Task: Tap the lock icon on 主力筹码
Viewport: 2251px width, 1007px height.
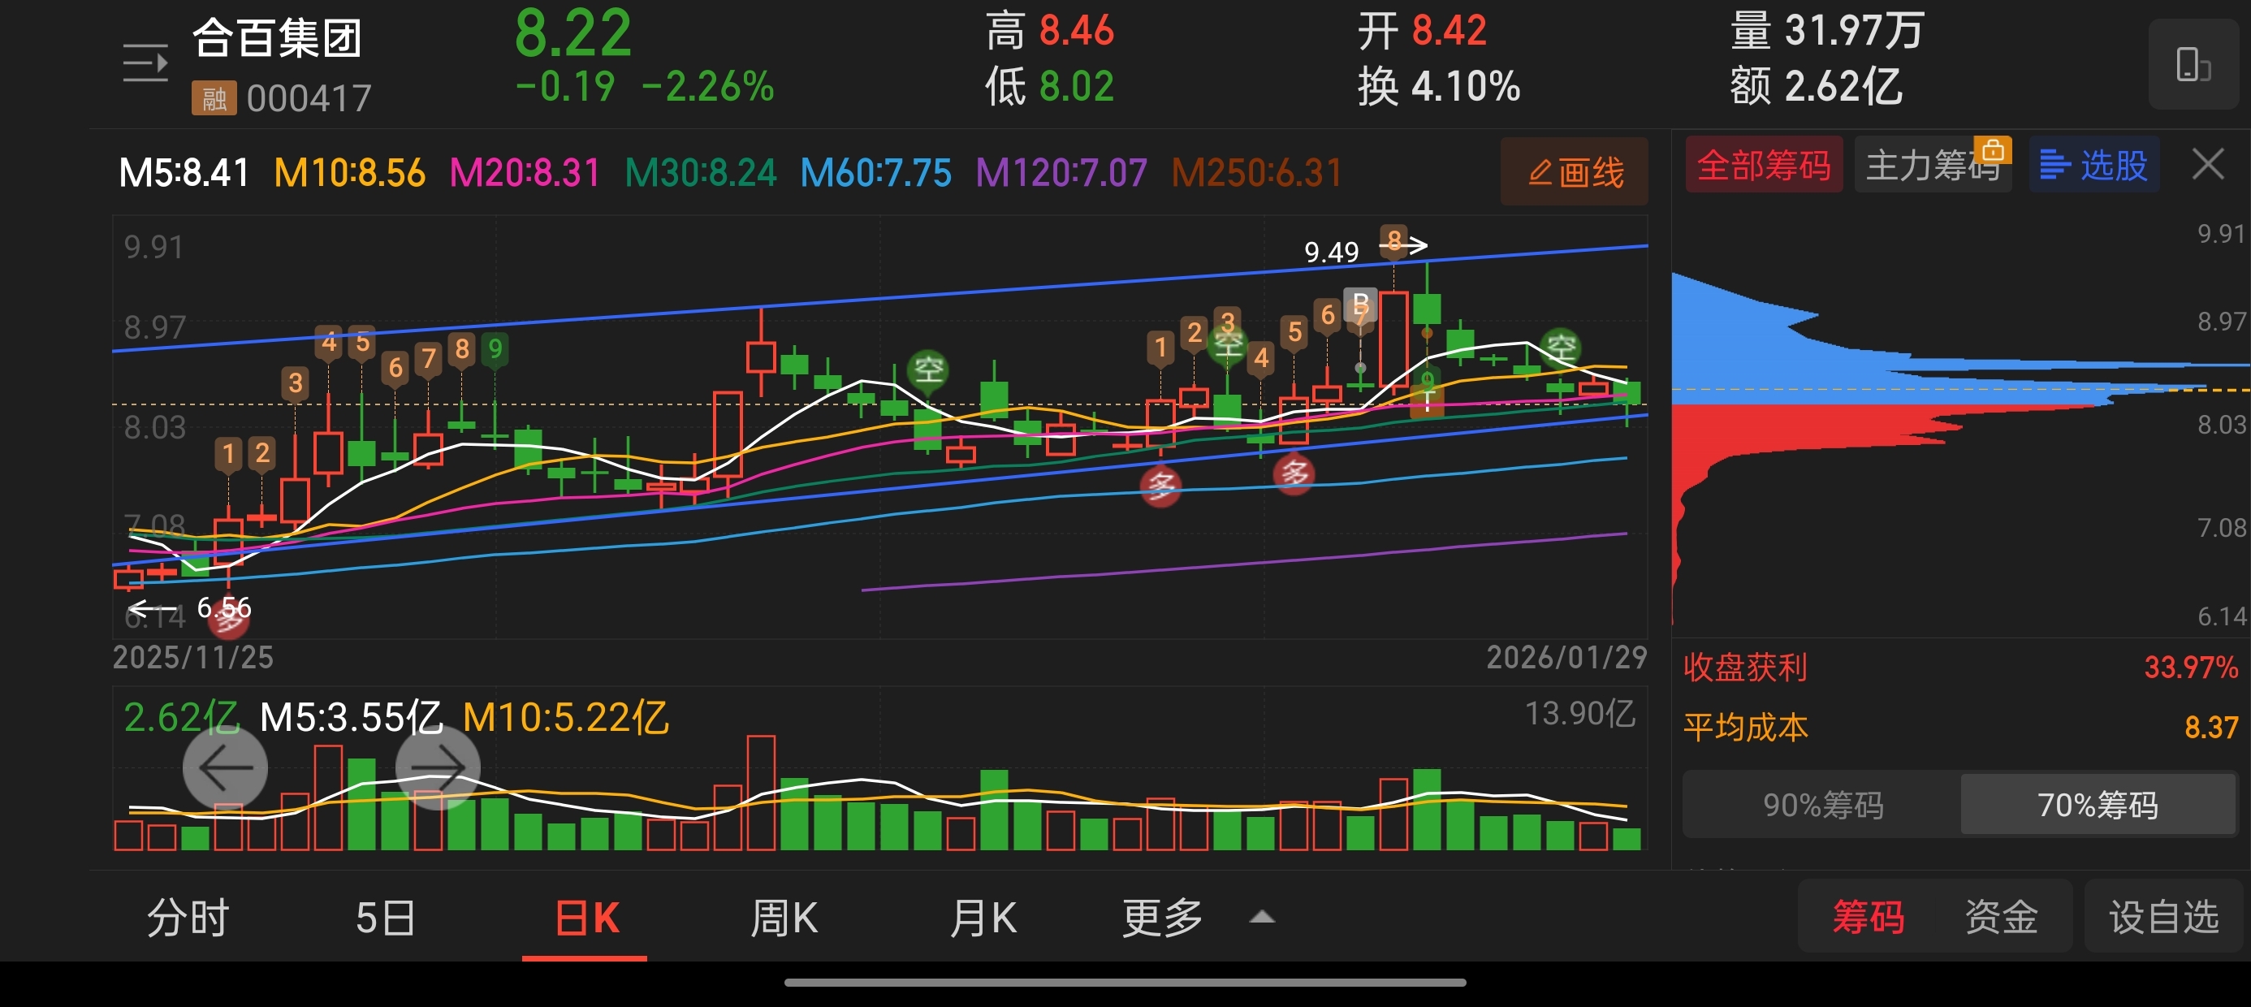Action: coord(1992,150)
